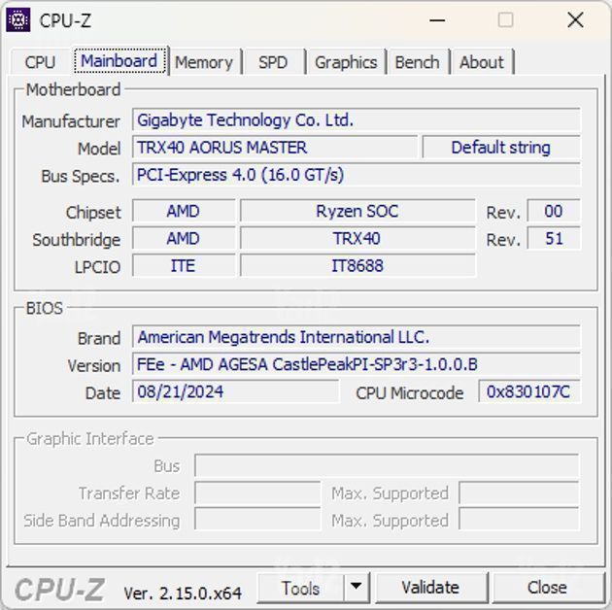Viewport: 612px width, 610px height.
Task: Close the window with the X icon
Action: [x=575, y=19]
